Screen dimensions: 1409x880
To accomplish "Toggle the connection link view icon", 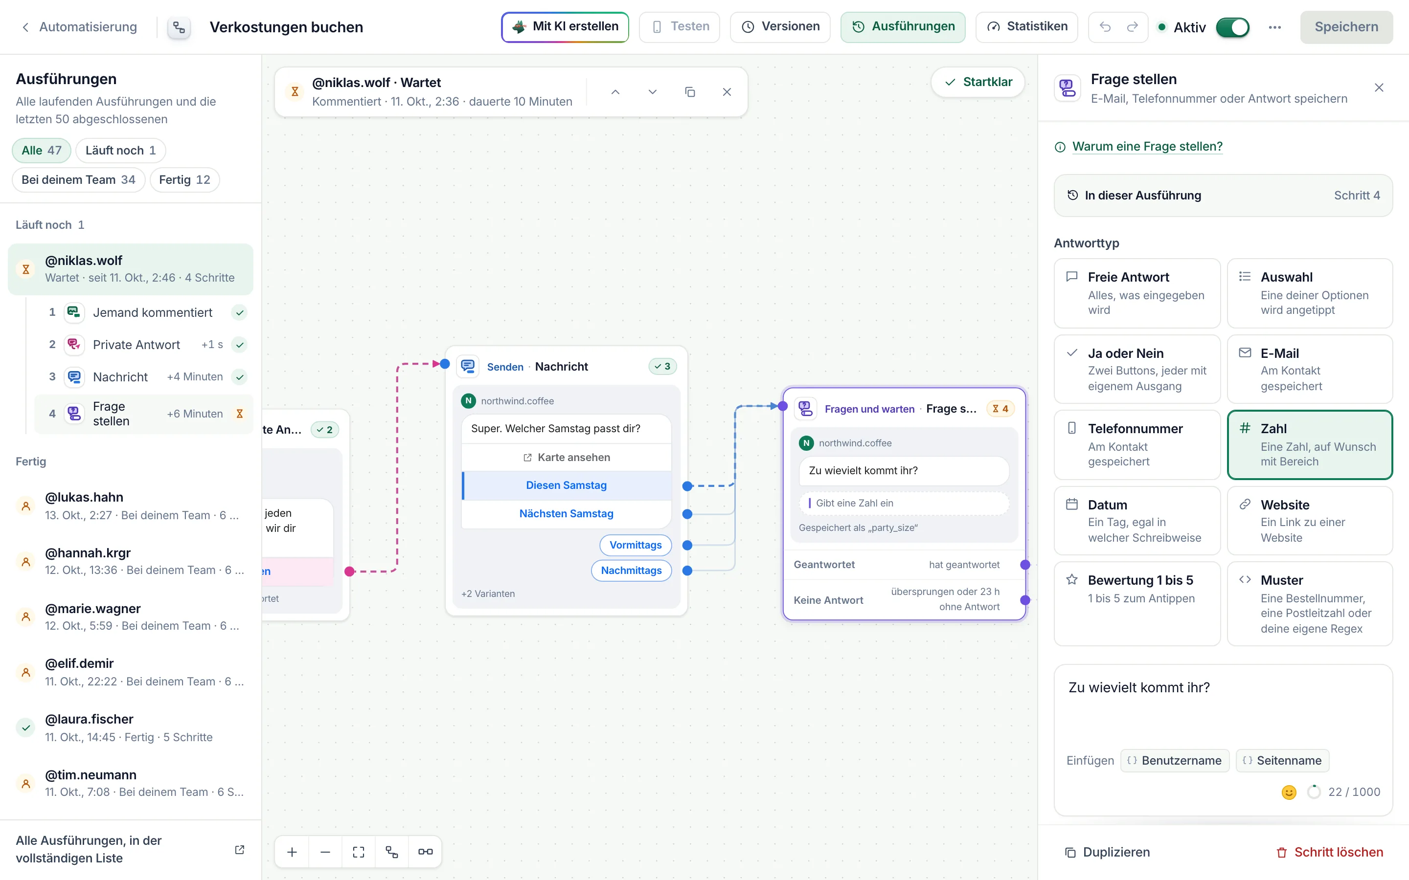I will click(x=425, y=852).
